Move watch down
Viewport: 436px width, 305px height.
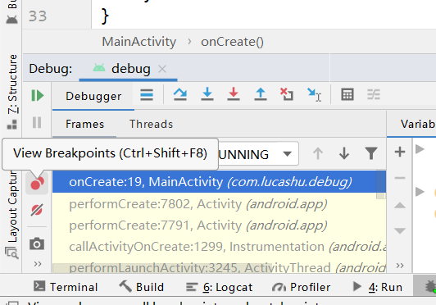point(400,230)
